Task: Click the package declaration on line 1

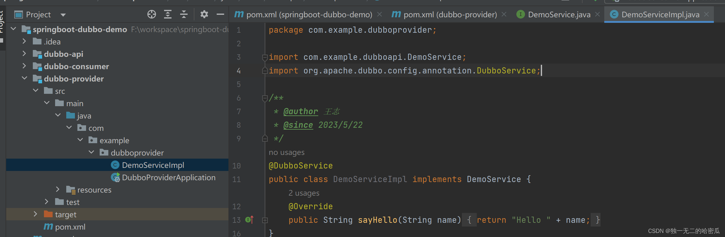Action: click(x=353, y=30)
